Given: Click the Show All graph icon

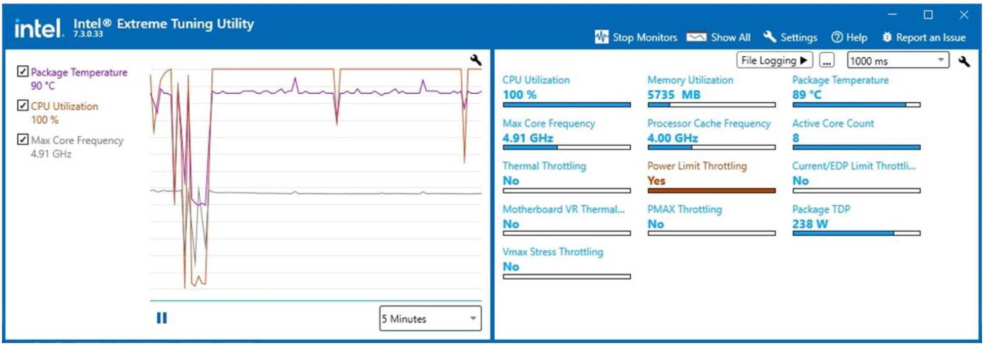Looking at the screenshot, I should [x=696, y=37].
